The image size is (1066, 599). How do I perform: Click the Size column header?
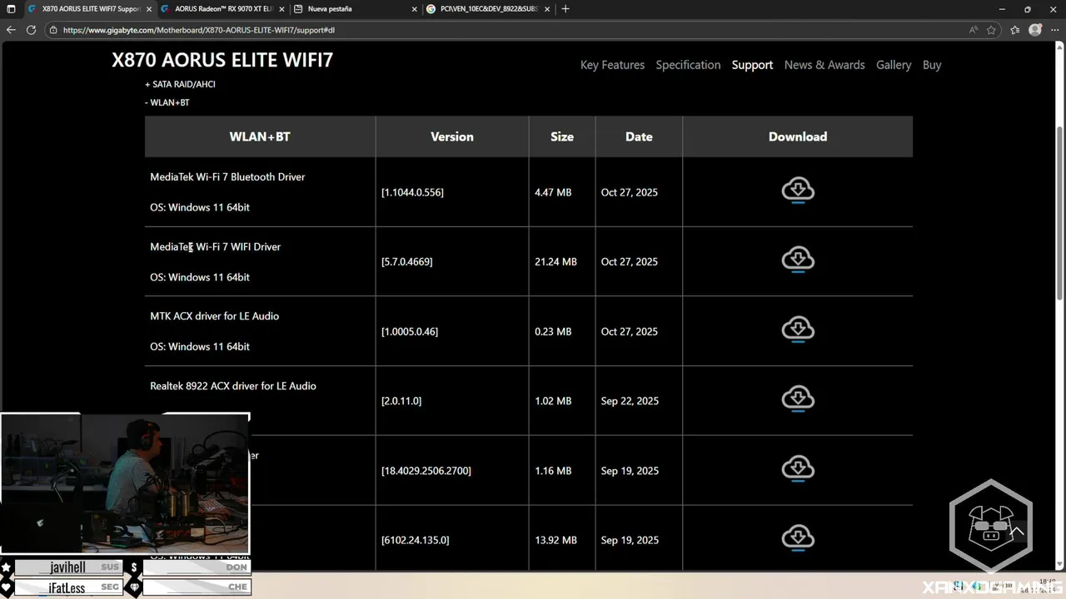(x=562, y=136)
